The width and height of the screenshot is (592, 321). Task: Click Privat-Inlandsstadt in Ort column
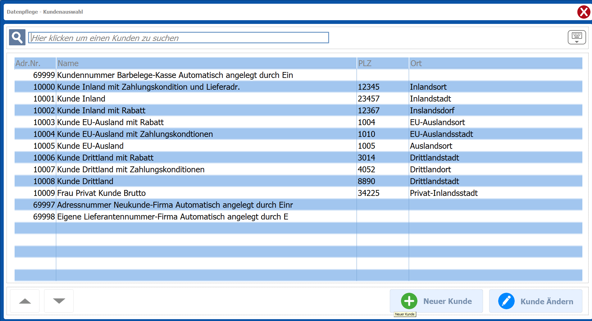coord(444,193)
